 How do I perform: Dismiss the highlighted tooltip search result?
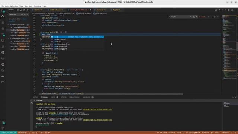click(x=28, y=30)
